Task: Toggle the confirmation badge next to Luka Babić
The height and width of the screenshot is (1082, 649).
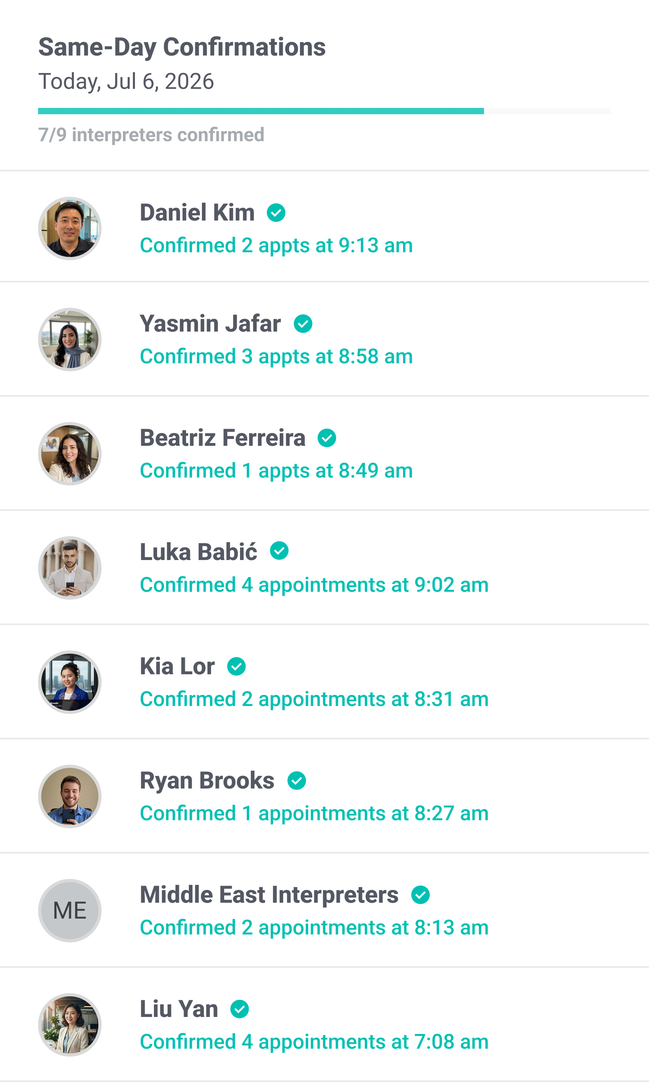Action: pyautogui.click(x=280, y=552)
